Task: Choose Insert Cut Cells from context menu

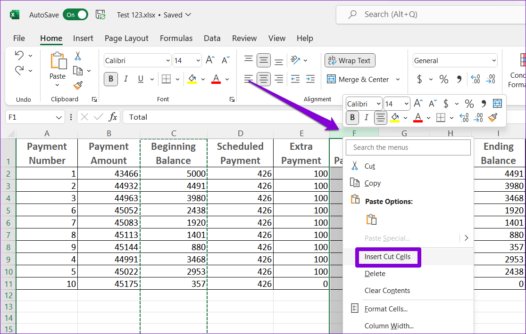Action: (x=387, y=257)
